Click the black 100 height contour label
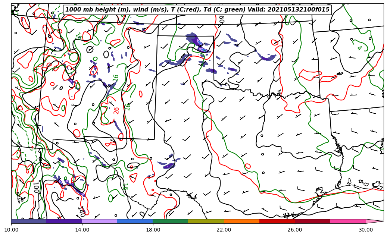387x236 pixels. tap(36, 188)
